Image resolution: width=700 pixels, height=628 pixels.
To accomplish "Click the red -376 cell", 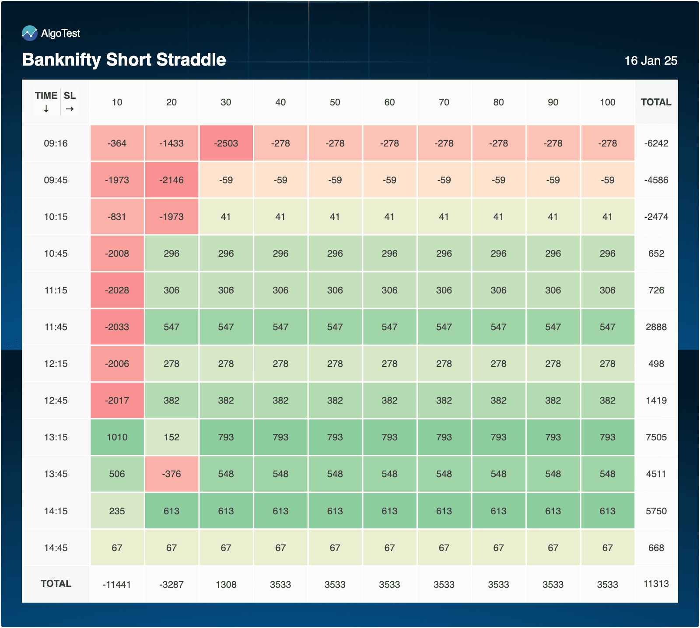I will (171, 474).
